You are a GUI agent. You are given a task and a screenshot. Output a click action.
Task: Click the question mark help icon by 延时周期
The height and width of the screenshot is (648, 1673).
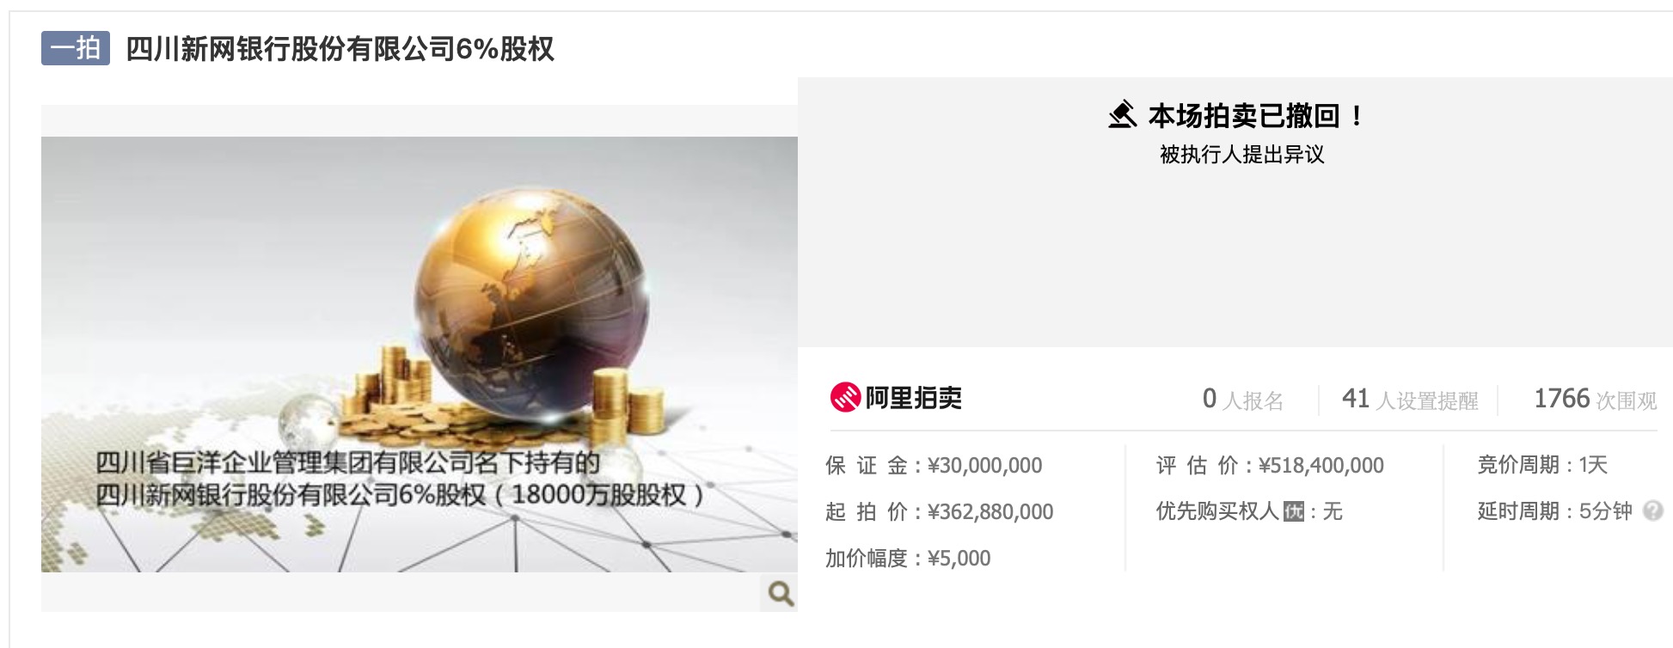pyautogui.click(x=1652, y=511)
